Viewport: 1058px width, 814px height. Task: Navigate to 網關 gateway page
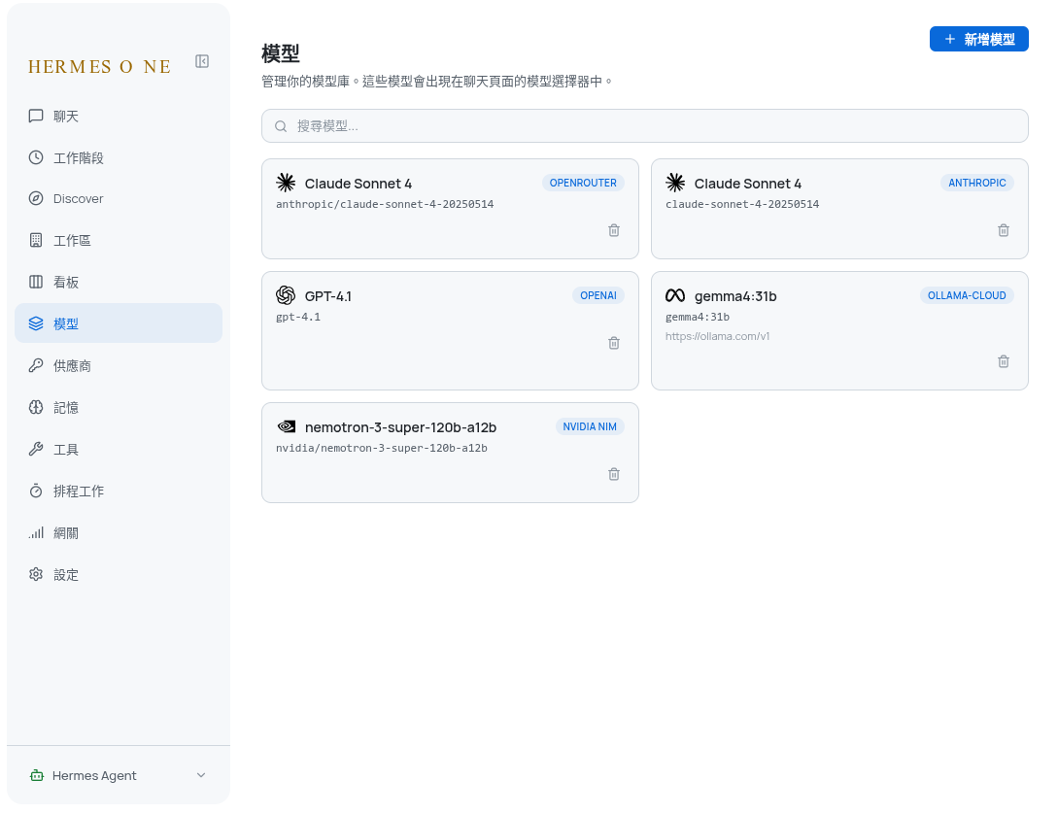(119, 532)
